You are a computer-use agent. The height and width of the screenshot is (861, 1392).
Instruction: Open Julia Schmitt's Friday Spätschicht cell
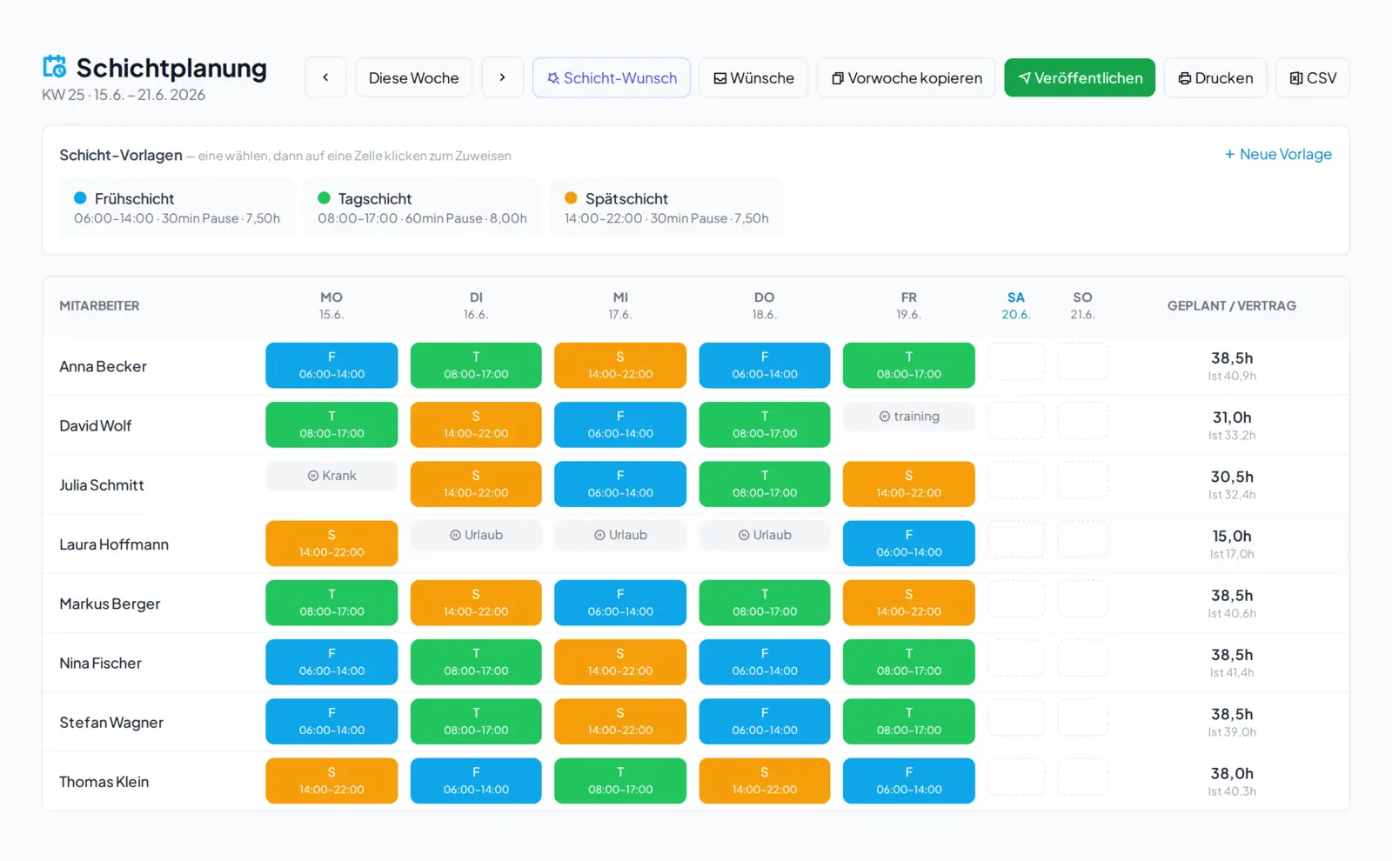coord(909,484)
